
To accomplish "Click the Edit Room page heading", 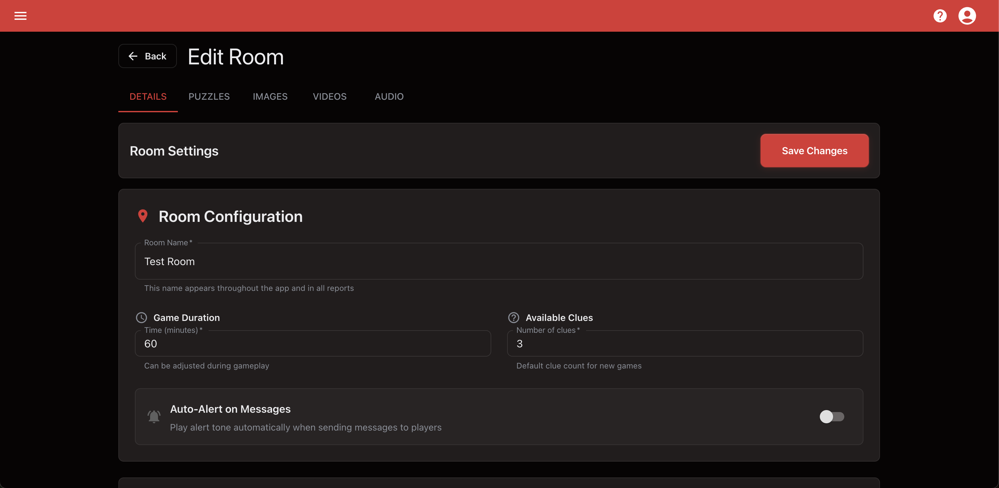I will pyautogui.click(x=236, y=57).
